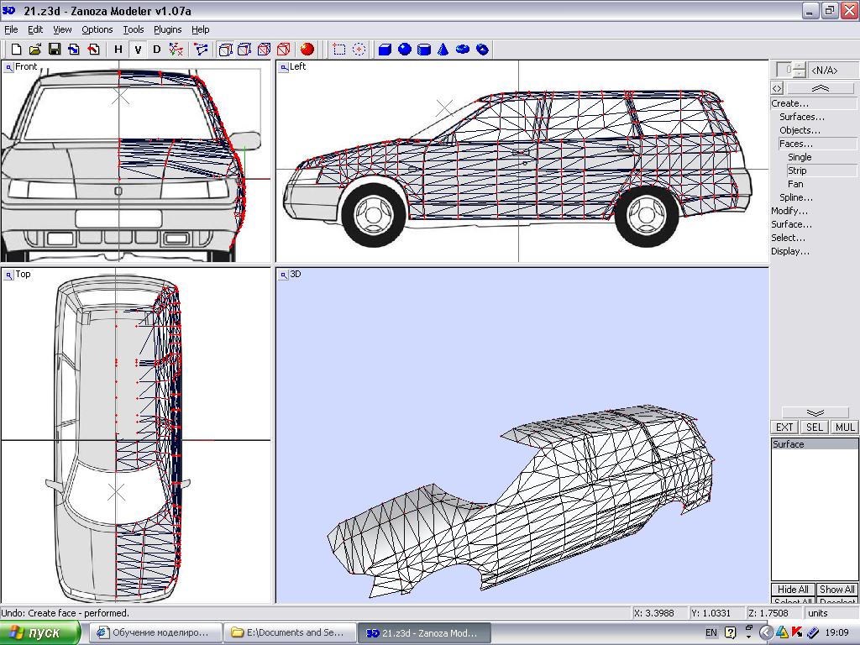Click the red sphere render icon
Viewport: 860px width, 645px height.
click(x=307, y=50)
